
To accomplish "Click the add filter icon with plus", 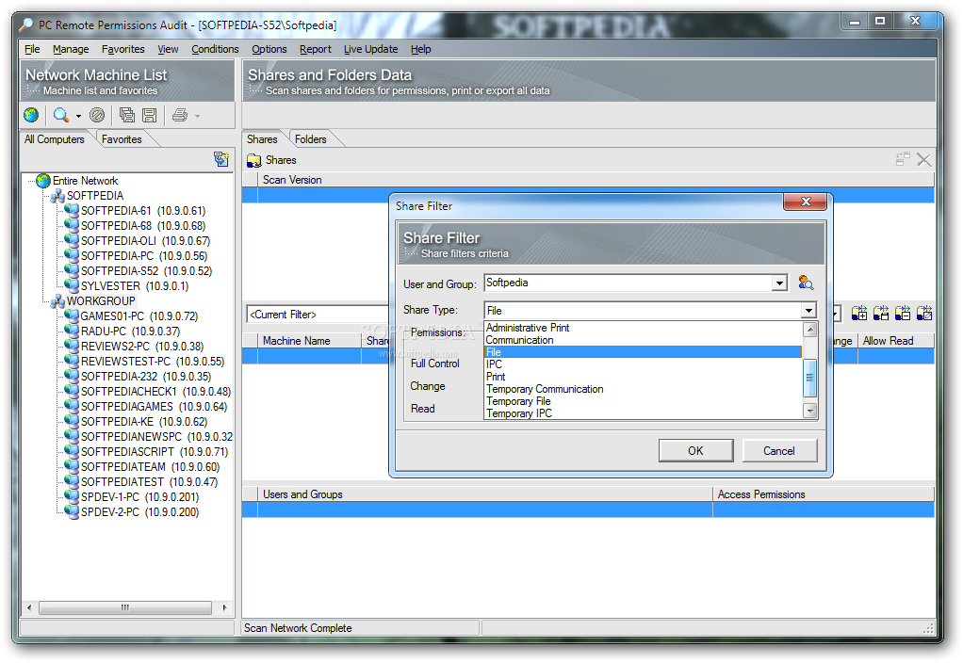I will click(x=859, y=314).
